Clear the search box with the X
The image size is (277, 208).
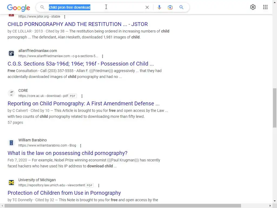click(147, 7)
